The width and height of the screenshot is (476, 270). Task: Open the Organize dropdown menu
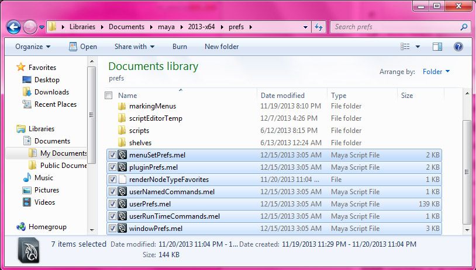point(33,47)
